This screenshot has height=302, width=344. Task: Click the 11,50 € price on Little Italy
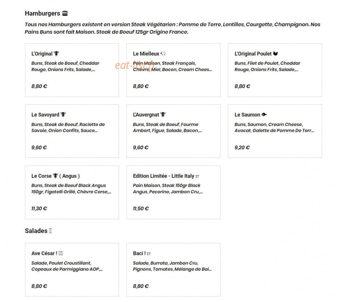tap(141, 208)
